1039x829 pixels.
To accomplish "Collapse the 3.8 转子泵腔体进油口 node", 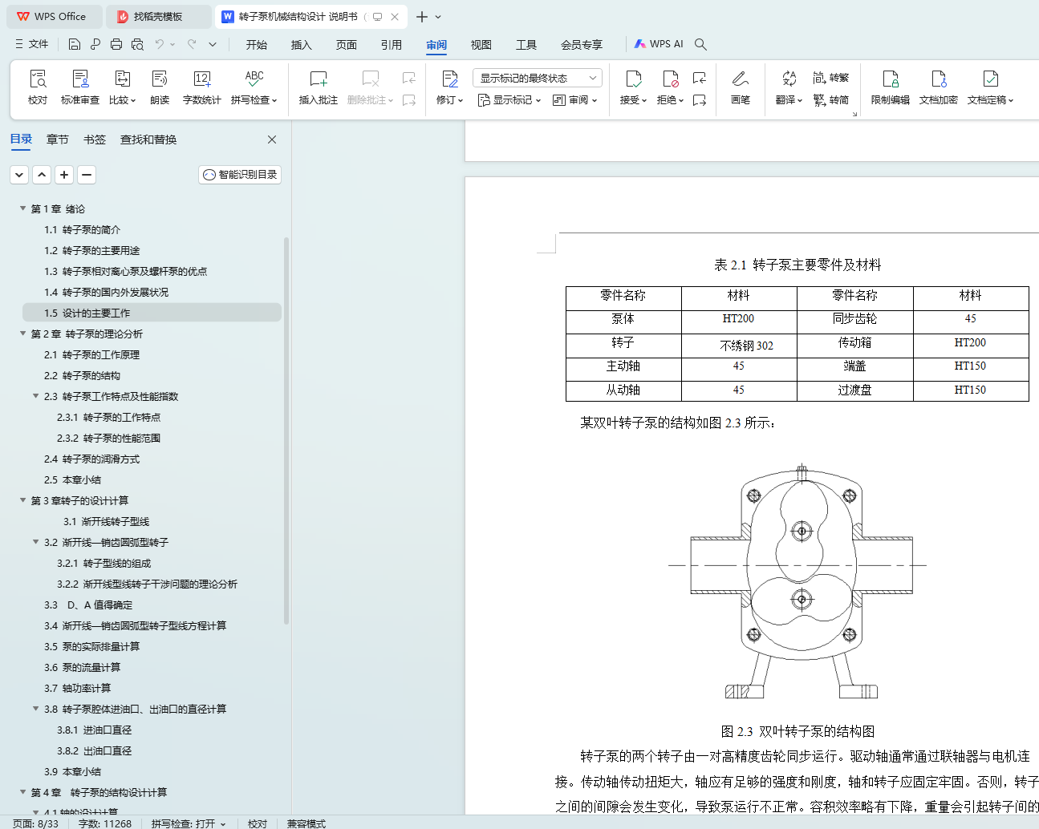I will 35,709.
